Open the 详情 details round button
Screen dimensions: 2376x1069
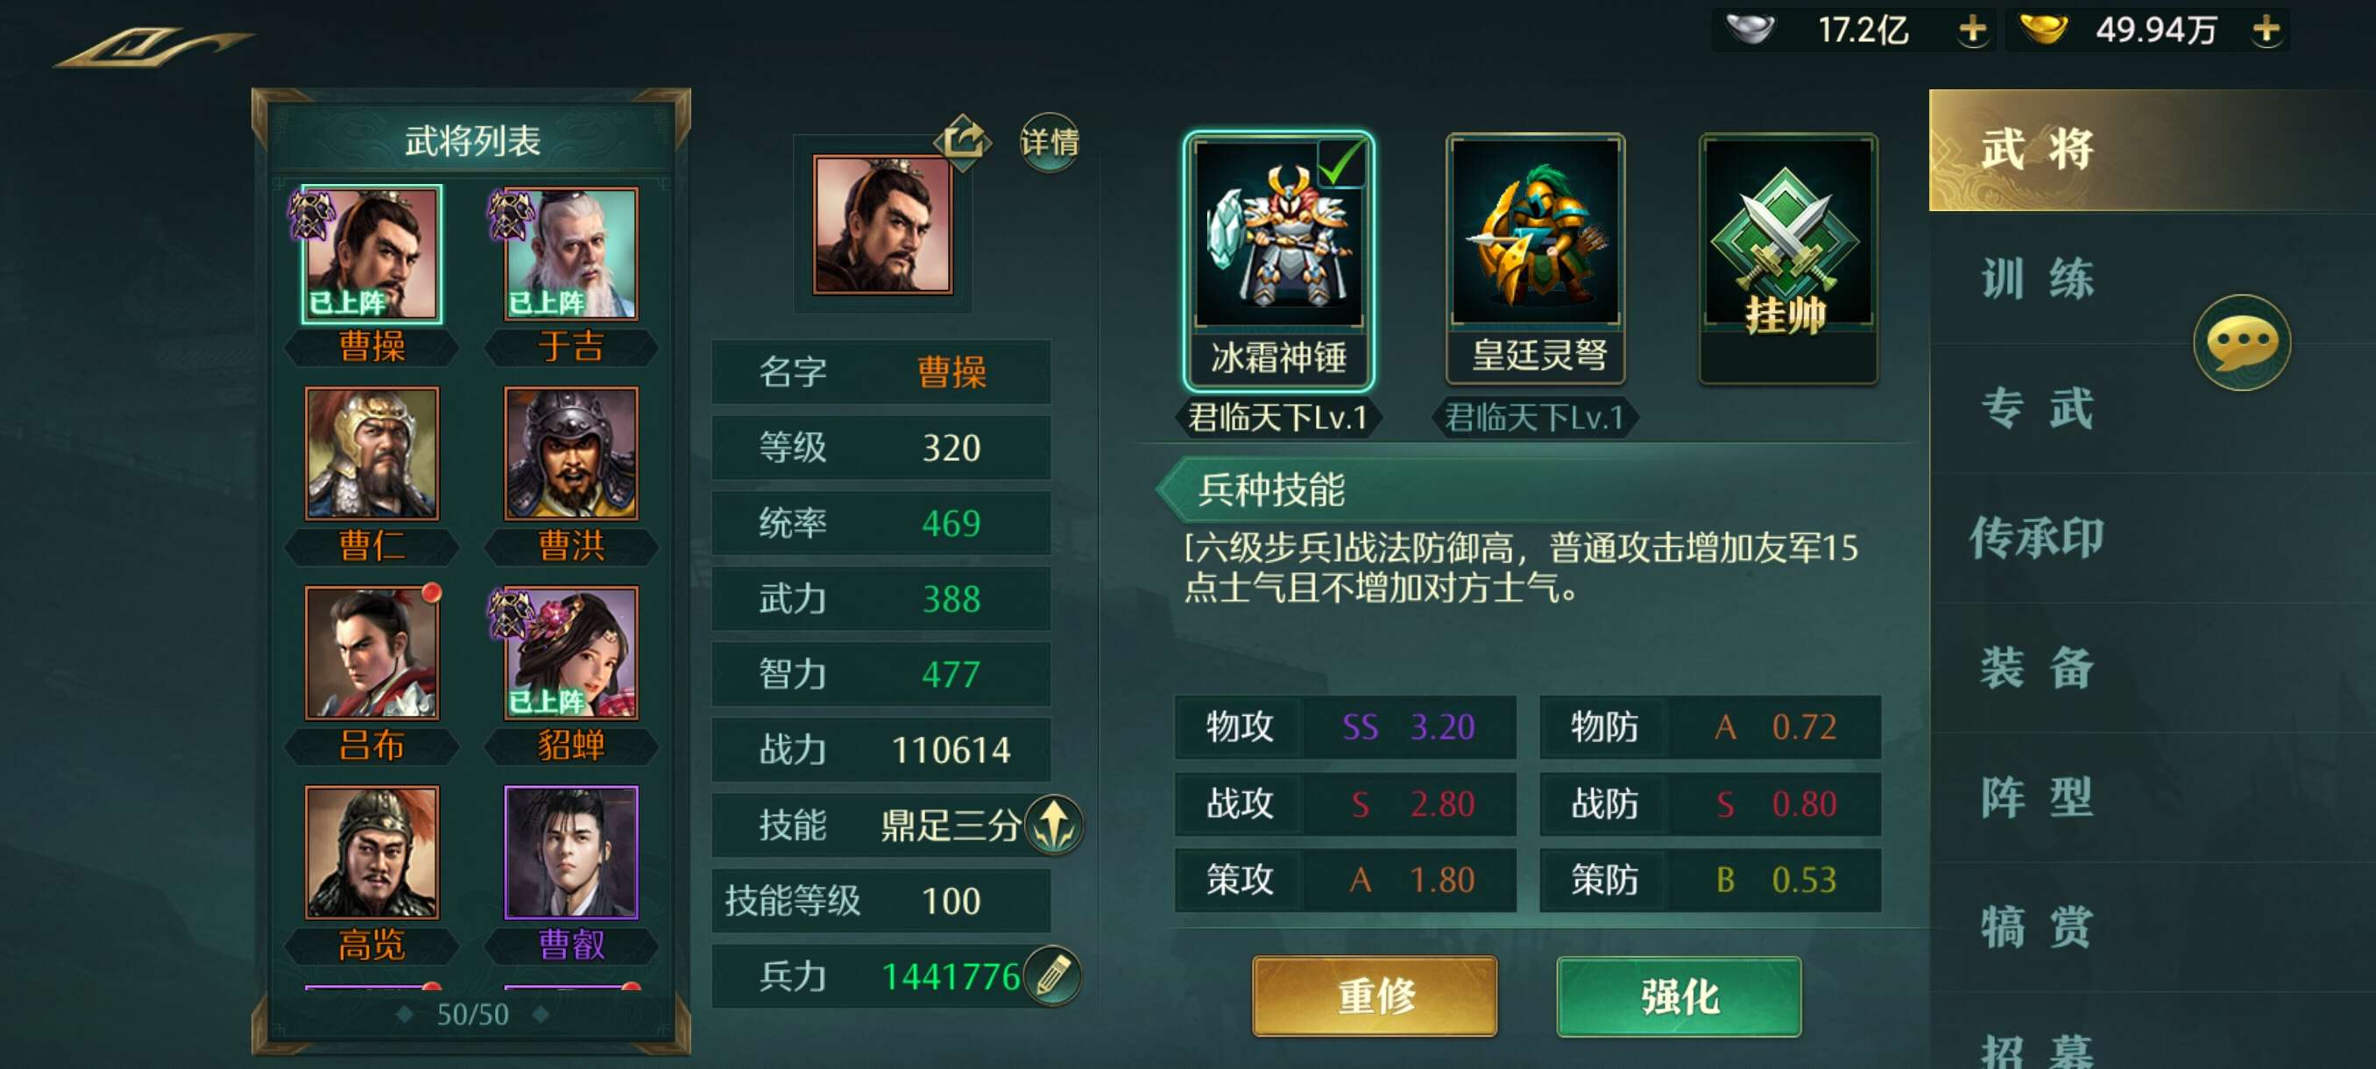(1049, 142)
